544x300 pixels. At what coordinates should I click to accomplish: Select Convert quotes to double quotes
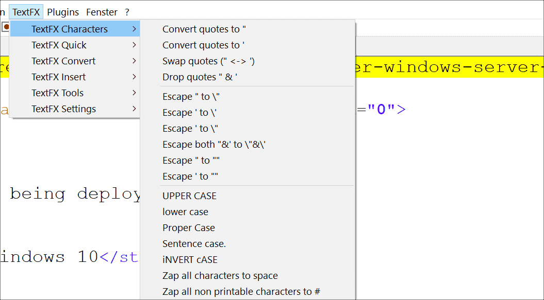coord(204,29)
